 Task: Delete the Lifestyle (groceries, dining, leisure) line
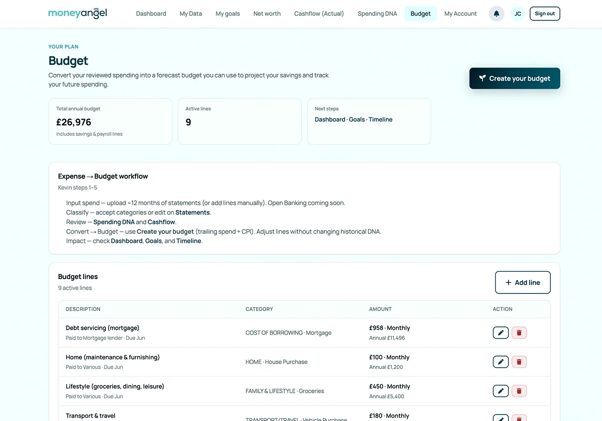519,391
